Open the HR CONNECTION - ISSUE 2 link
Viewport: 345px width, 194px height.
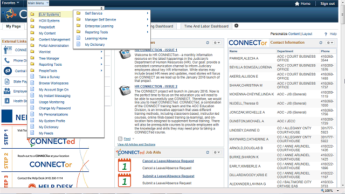tap(156, 86)
